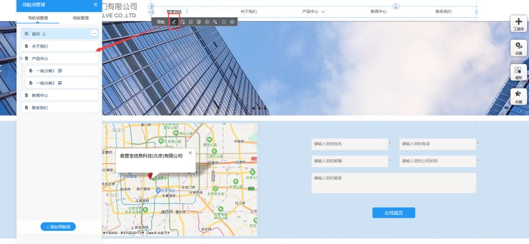Screen dimensions: 529x244
Task: Click the list icon beside 一级分类1
Action: coord(60,71)
